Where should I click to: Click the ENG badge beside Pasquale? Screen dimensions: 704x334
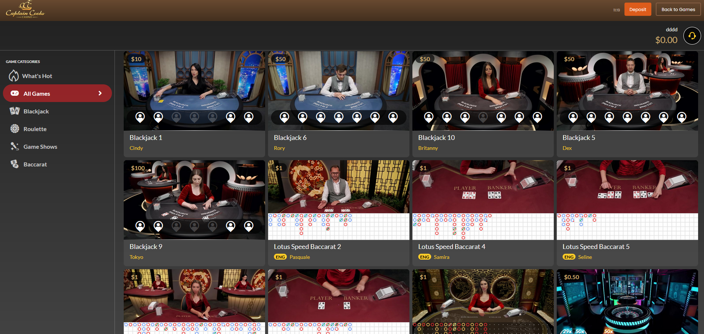(280, 257)
